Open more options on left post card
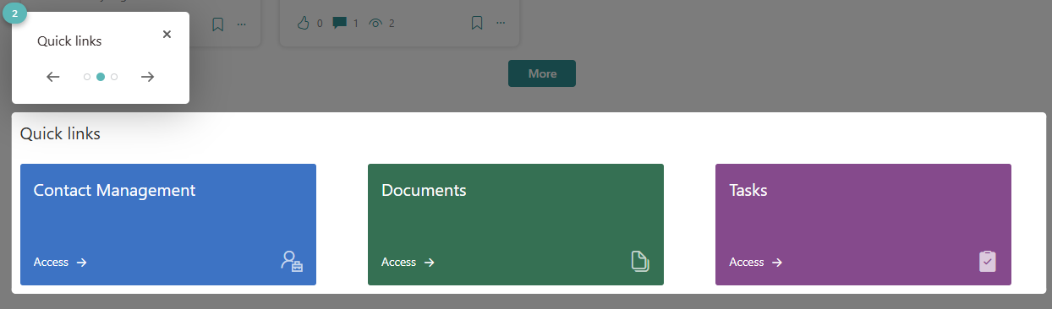1052x309 pixels. click(242, 24)
